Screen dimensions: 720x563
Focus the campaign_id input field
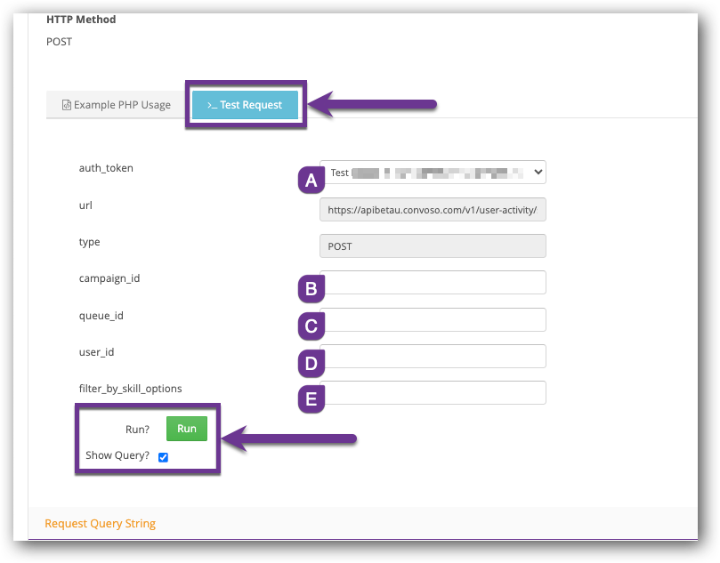[x=433, y=283]
